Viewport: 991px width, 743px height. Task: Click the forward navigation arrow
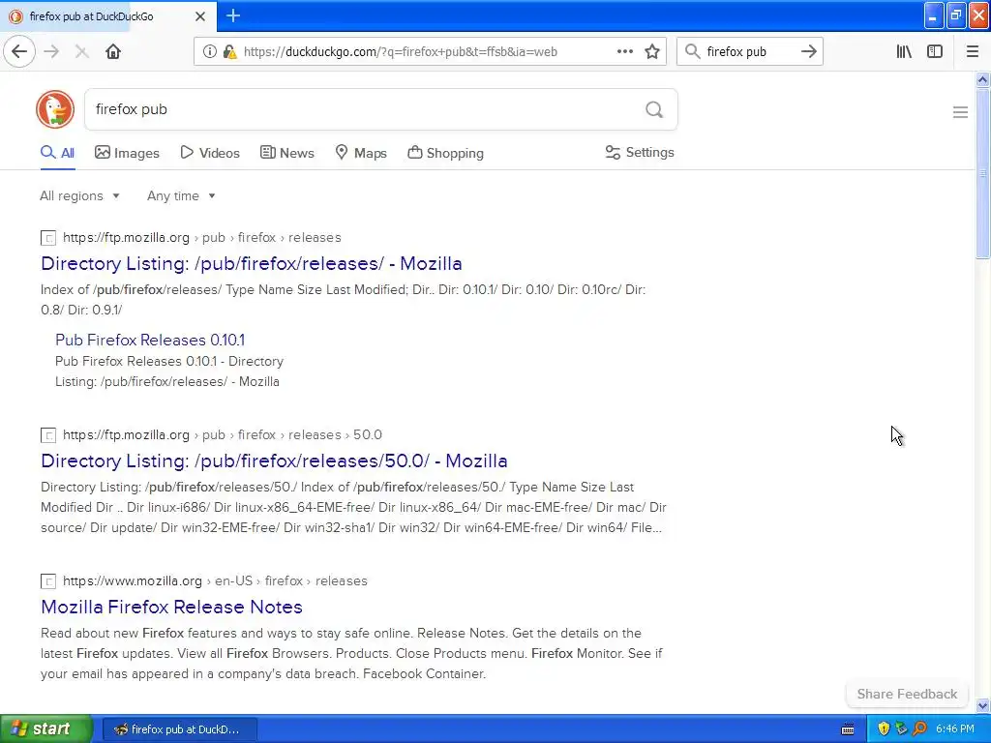pyautogui.click(x=52, y=52)
